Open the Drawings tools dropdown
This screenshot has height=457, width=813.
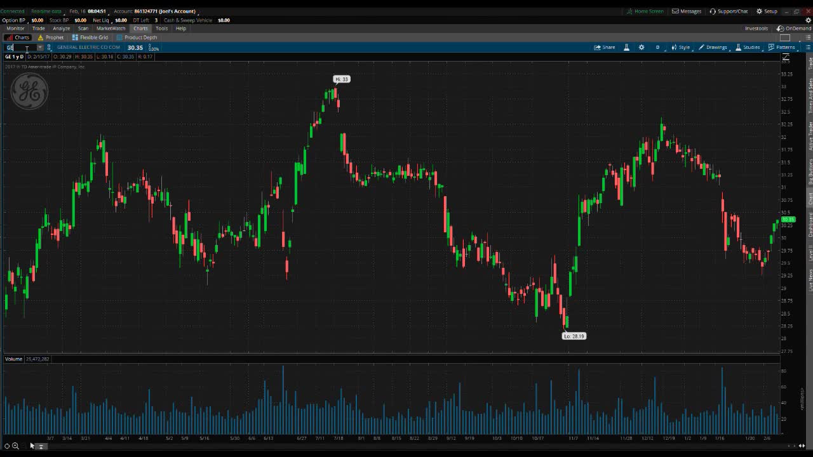pyautogui.click(x=713, y=48)
